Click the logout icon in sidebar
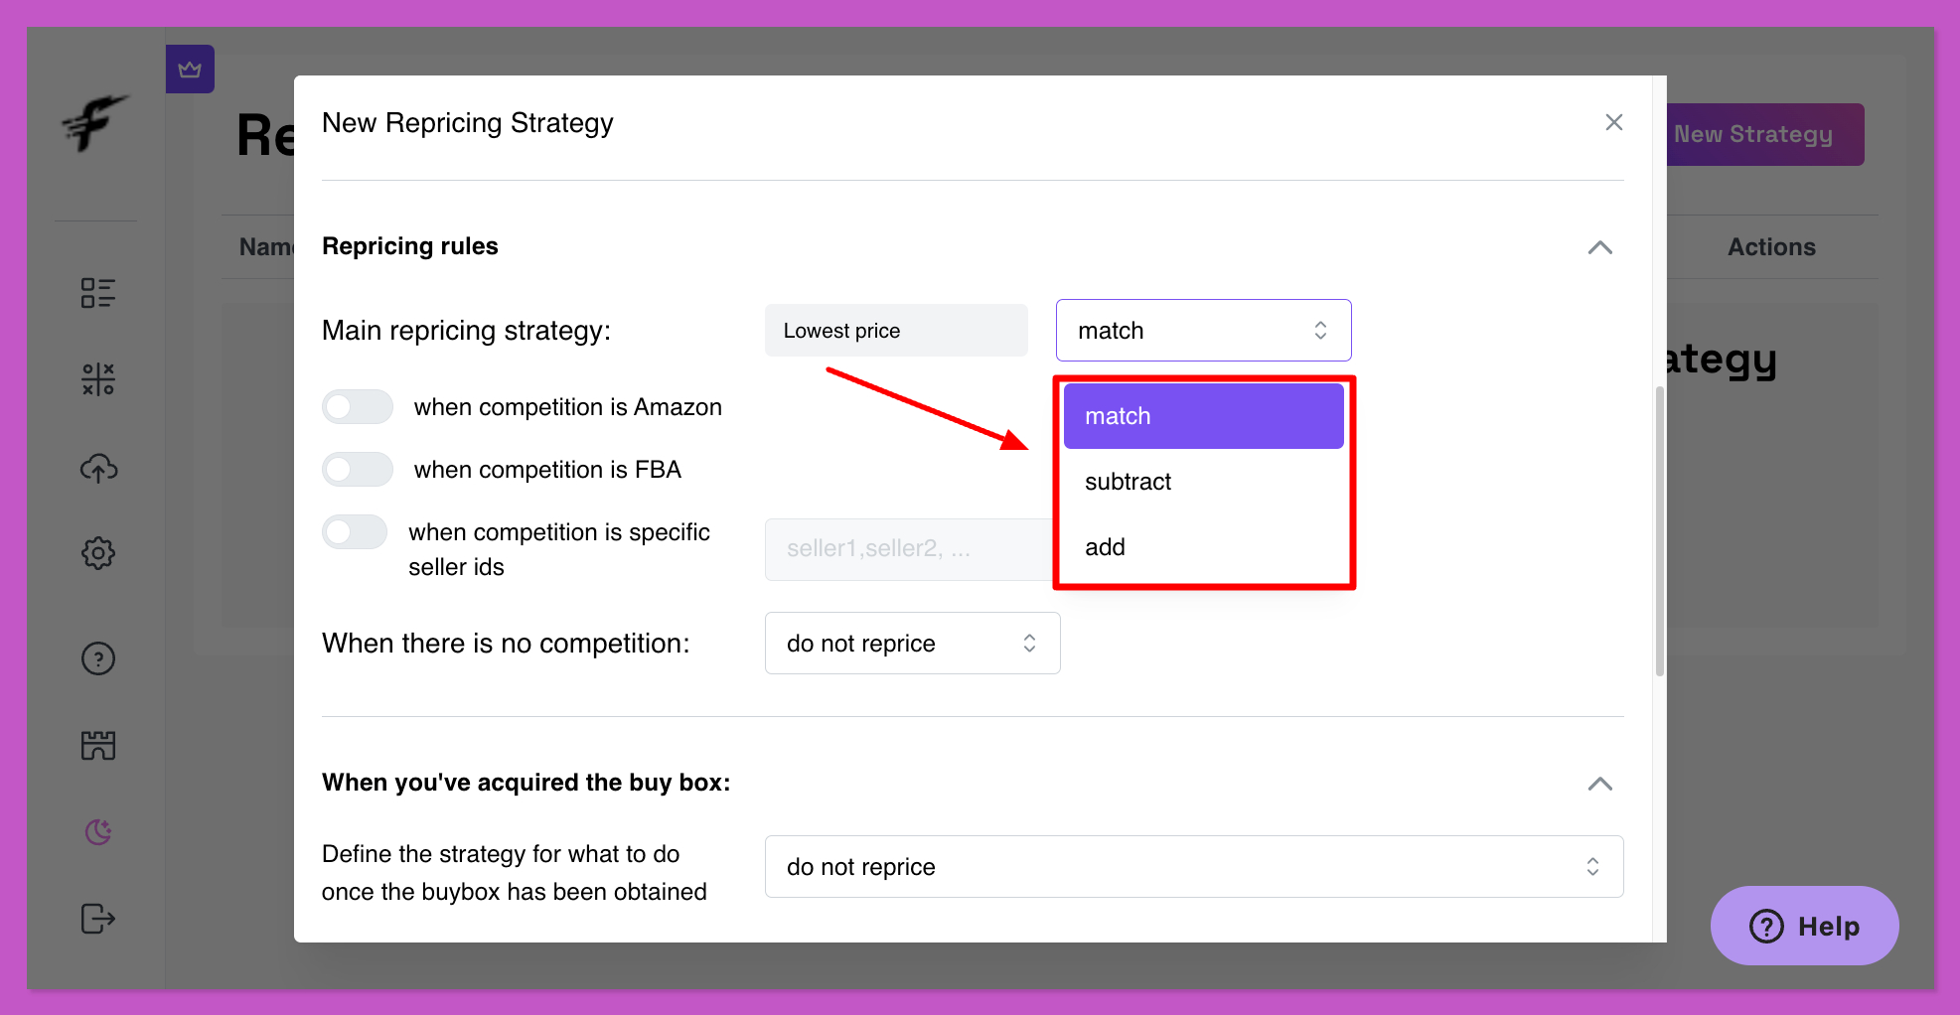The height and width of the screenshot is (1015, 1960). (x=98, y=919)
